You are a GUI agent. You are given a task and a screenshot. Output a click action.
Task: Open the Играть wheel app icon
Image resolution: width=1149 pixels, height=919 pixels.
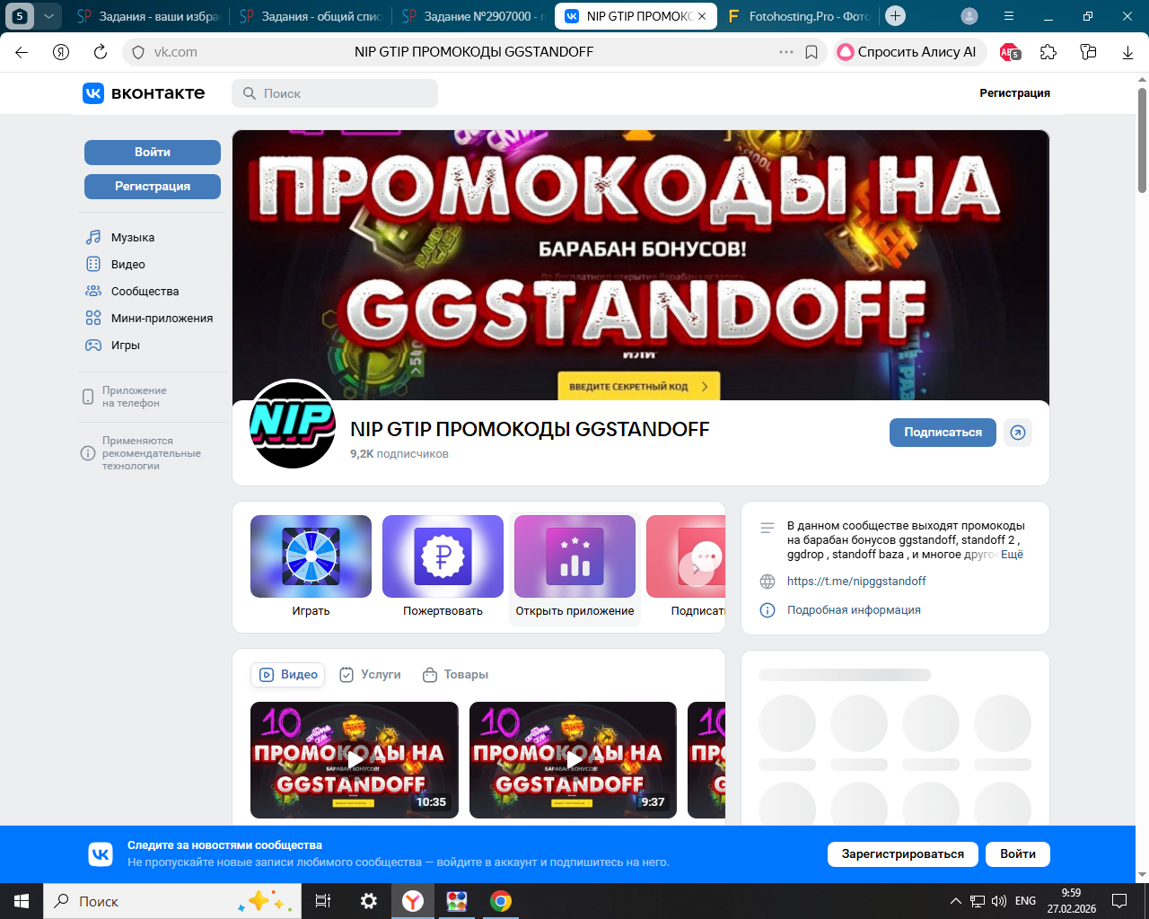311,556
